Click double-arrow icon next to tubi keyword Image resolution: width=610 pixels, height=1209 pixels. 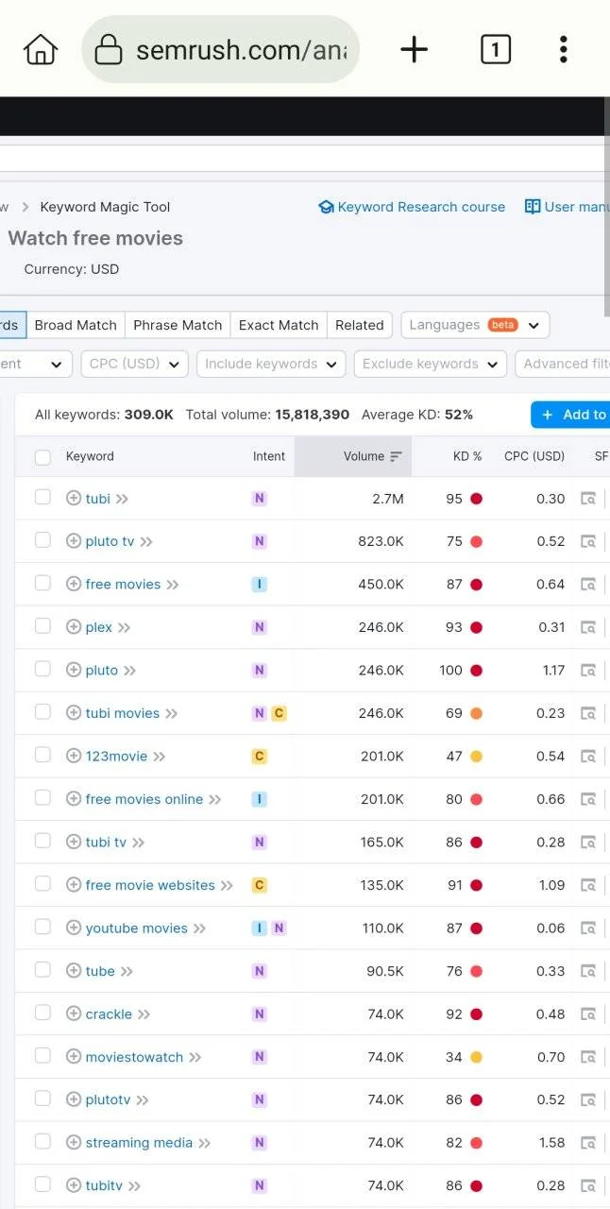122,499
